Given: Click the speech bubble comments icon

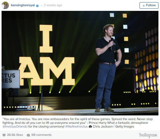Looking at the screenshot, I should pos(28,135).
